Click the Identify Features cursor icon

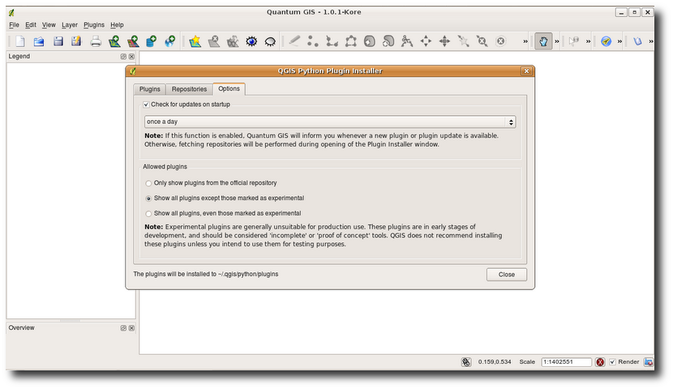click(574, 41)
